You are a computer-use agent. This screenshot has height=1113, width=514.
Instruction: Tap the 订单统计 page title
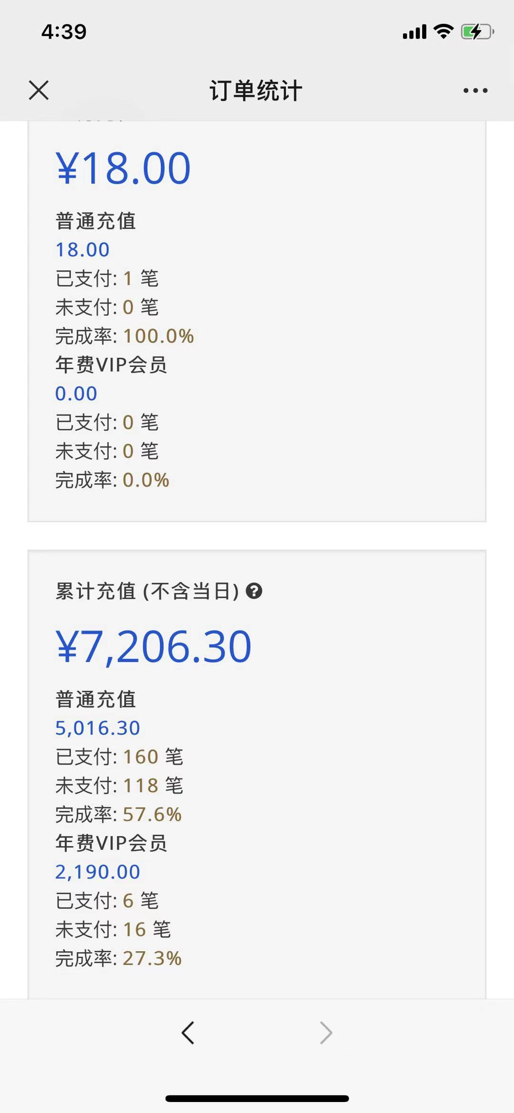point(256,90)
